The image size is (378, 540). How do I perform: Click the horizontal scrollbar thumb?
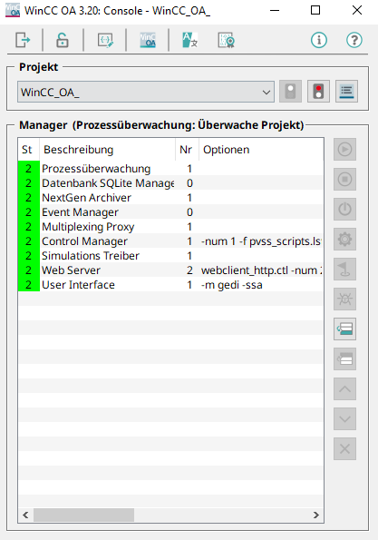[83, 515]
